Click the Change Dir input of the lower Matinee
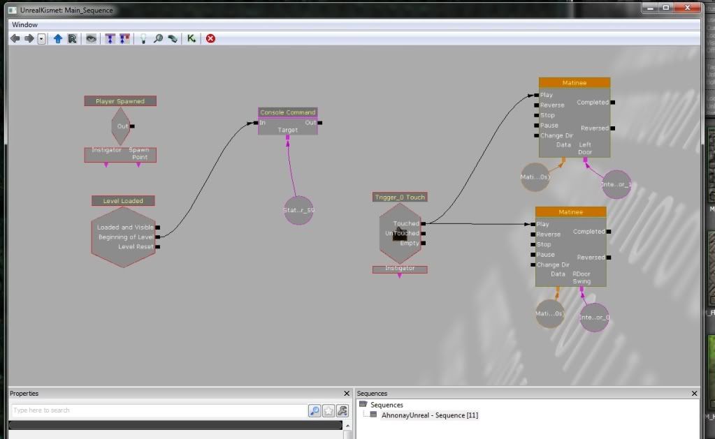Screen dimensions: 715x439 [x=533, y=265]
